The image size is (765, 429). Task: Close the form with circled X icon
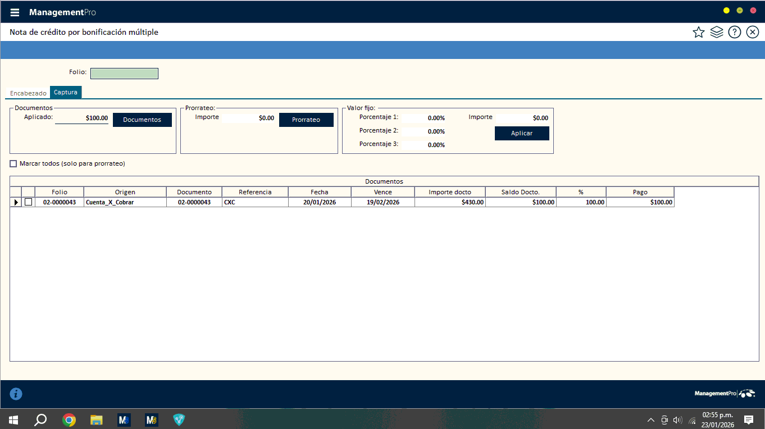pos(752,32)
